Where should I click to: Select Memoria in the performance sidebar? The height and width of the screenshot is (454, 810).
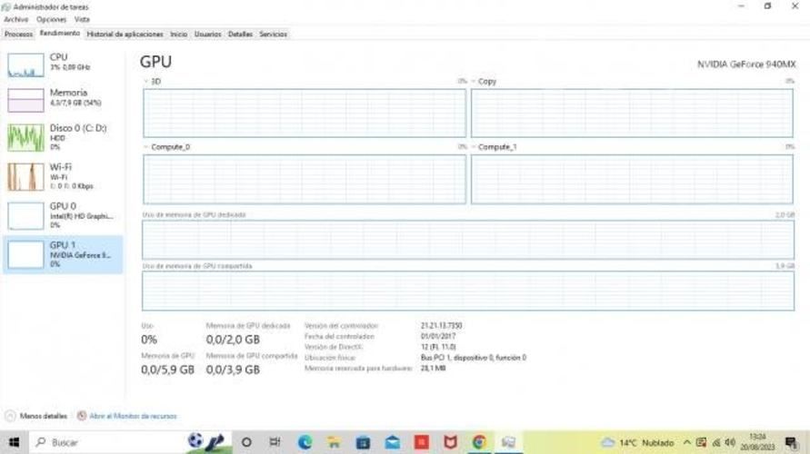pos(63,100)
